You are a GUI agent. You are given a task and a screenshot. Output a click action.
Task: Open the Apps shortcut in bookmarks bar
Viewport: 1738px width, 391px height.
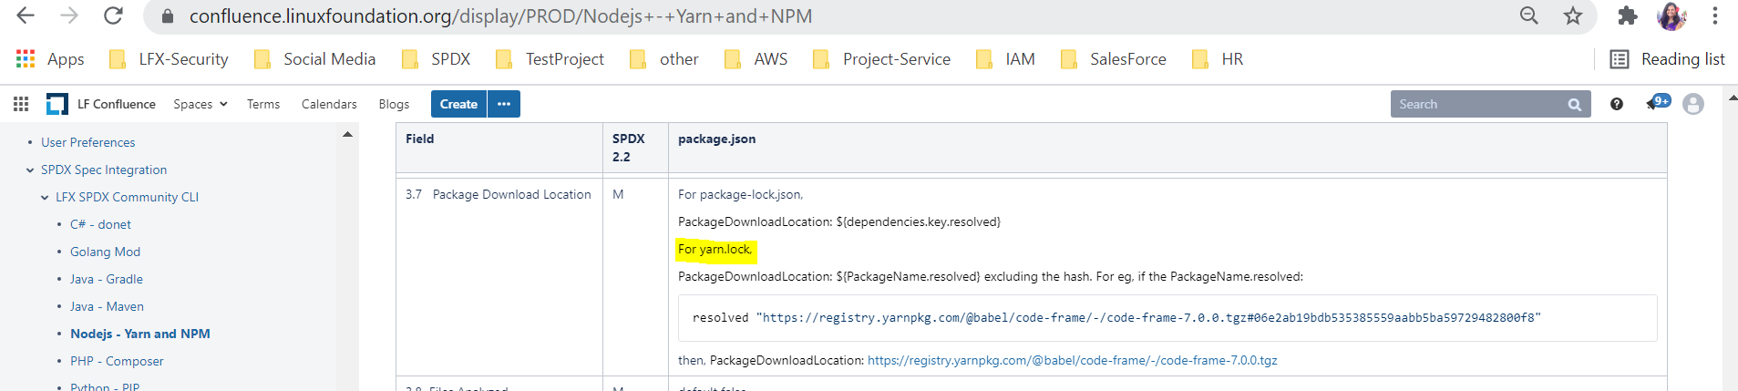click(50, 59)
